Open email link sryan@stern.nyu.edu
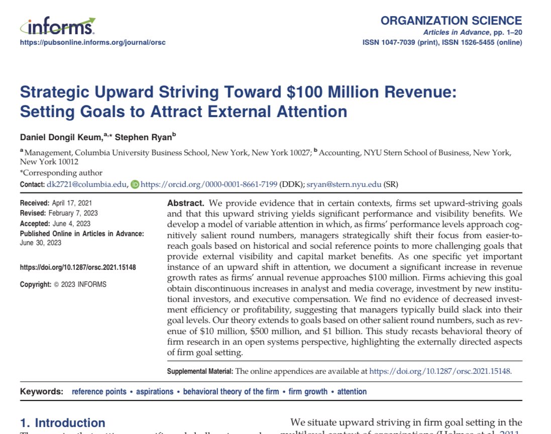The image size is (551, 434). pos(344,184)
